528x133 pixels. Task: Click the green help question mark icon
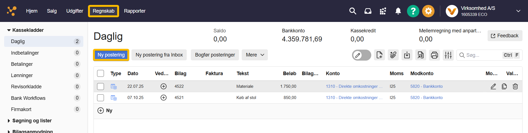click(x=413, y=11)
